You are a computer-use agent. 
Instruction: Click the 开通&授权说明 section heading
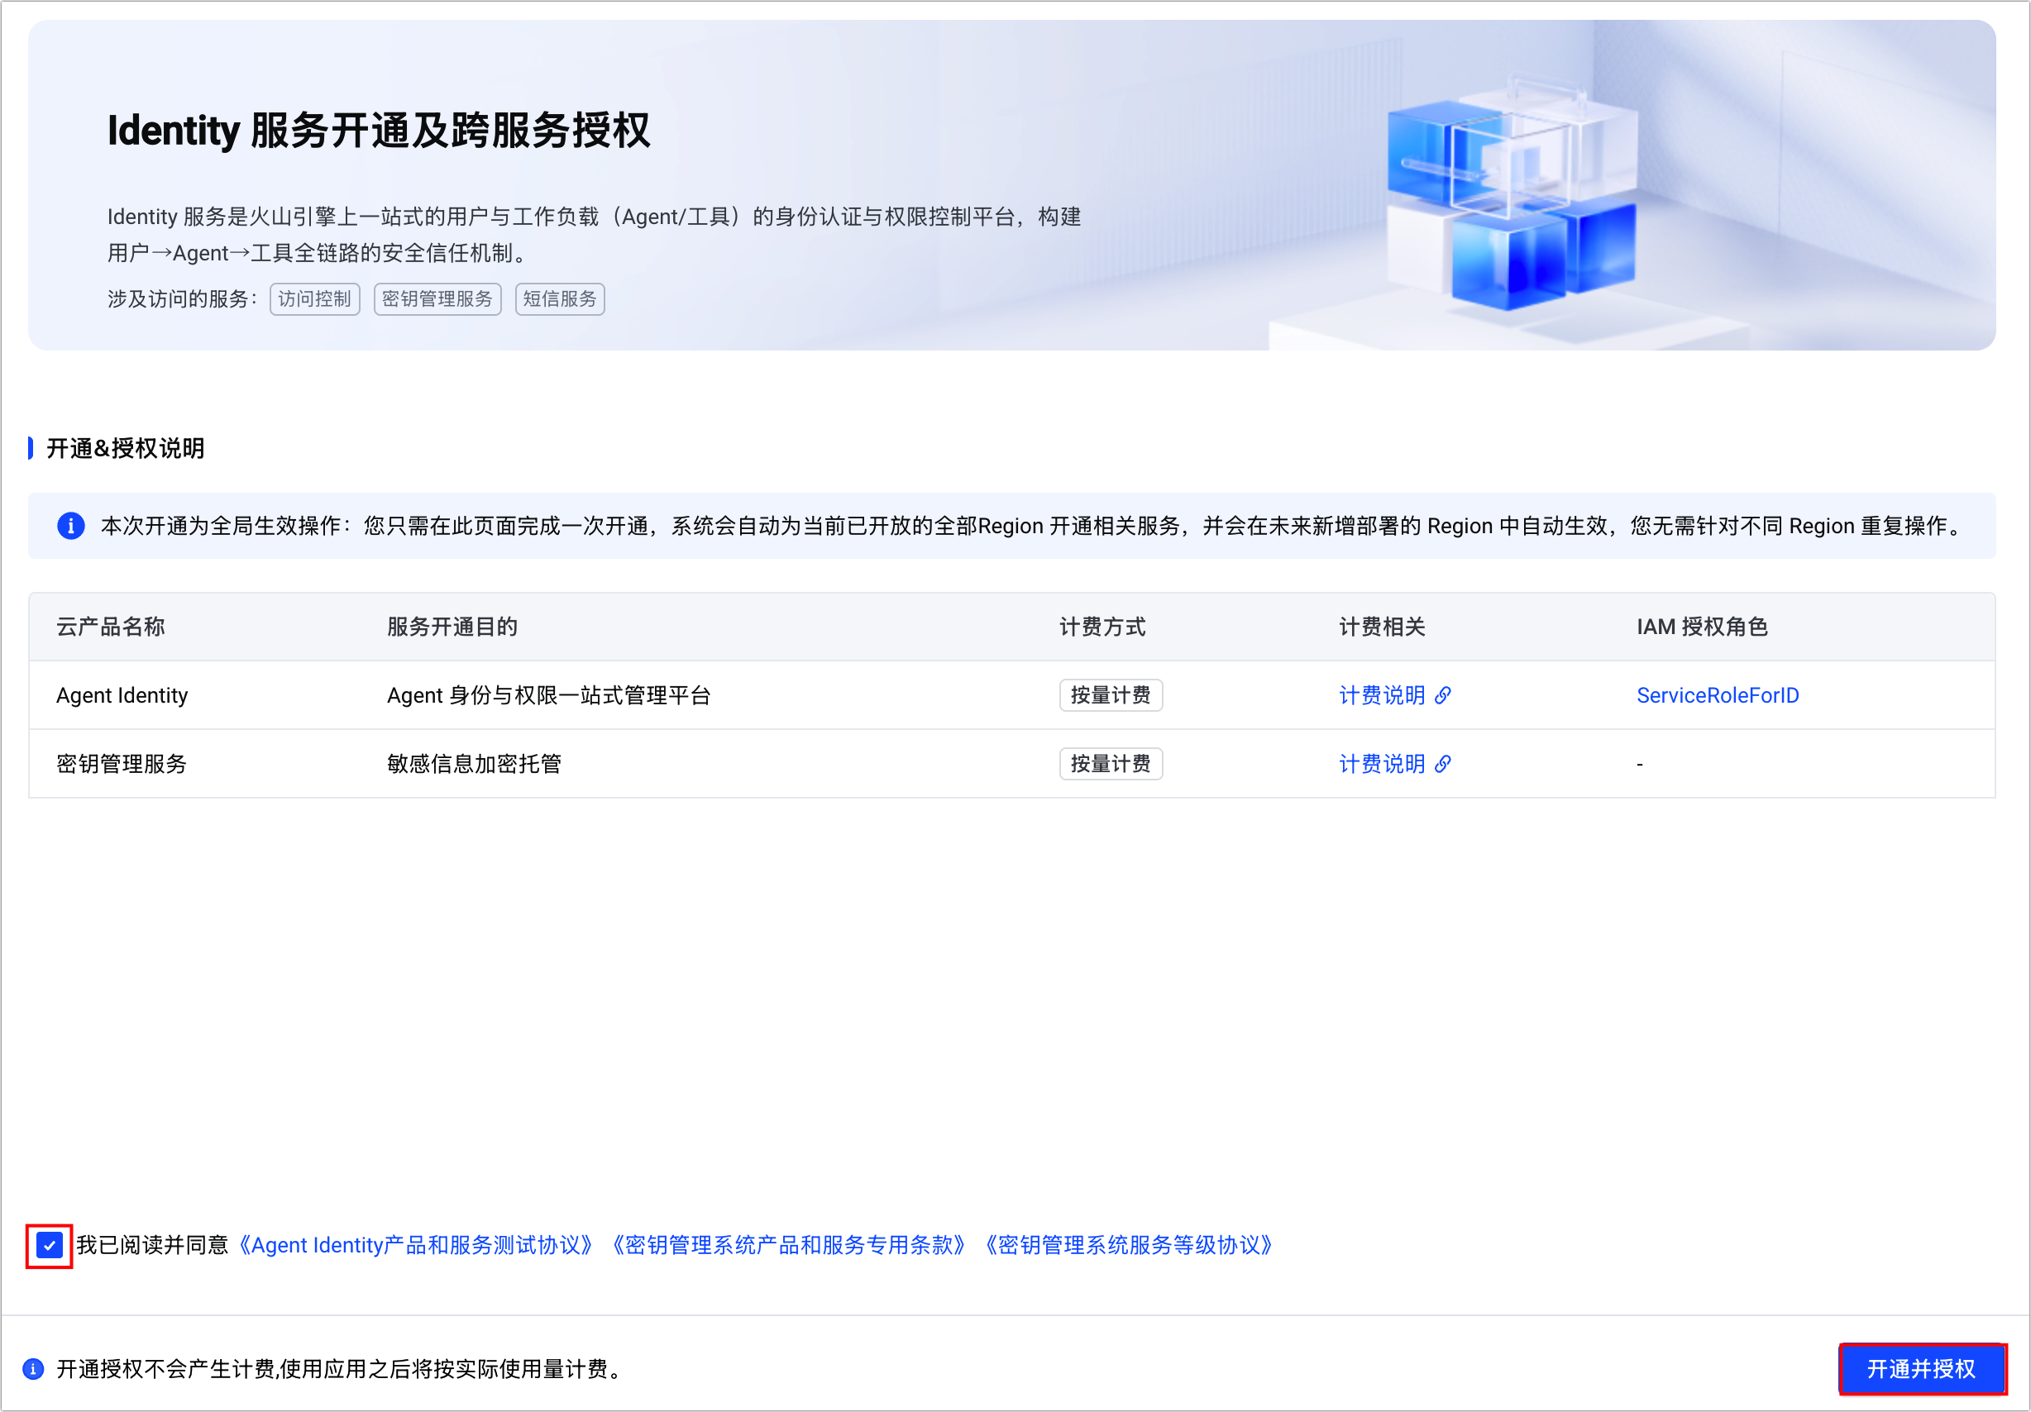(125, 448)
